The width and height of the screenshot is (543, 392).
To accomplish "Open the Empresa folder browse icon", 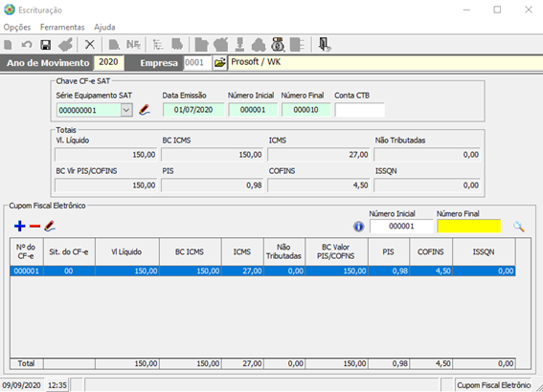I will pos(219,63).
